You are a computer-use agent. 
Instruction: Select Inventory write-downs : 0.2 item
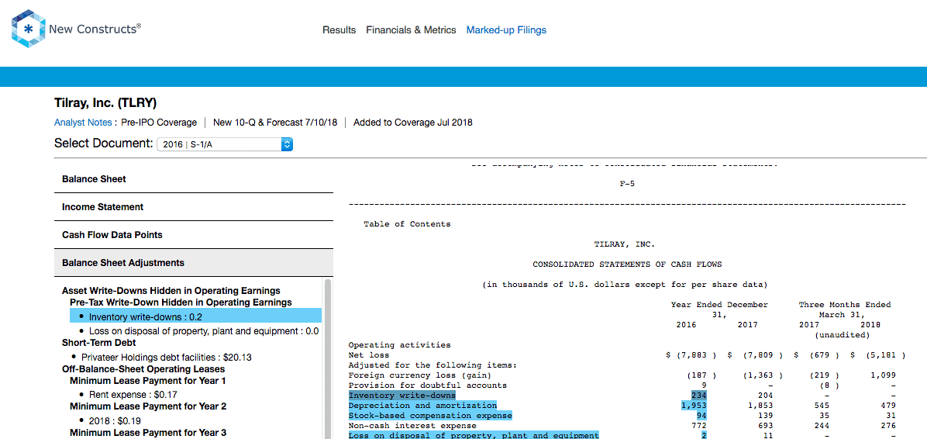pyautogui.click(x=195, y=316)
